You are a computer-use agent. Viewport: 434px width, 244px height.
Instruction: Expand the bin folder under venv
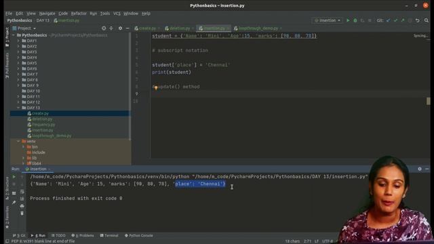(x=24, y=147)
